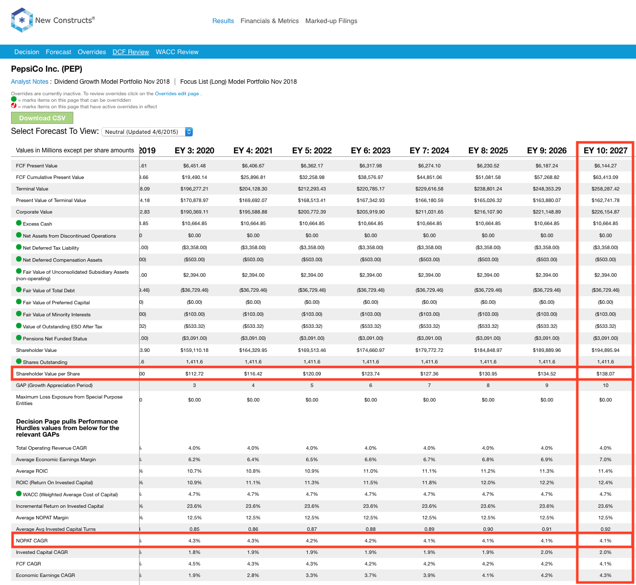Click the Terminal Value row label
The height and width of the screenshot is (585, 636).
[32, 189]
